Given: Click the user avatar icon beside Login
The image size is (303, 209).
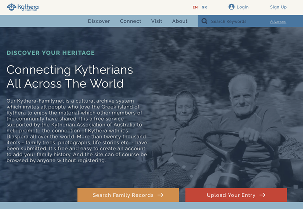Looking at the screenshot, I should 231,7.
